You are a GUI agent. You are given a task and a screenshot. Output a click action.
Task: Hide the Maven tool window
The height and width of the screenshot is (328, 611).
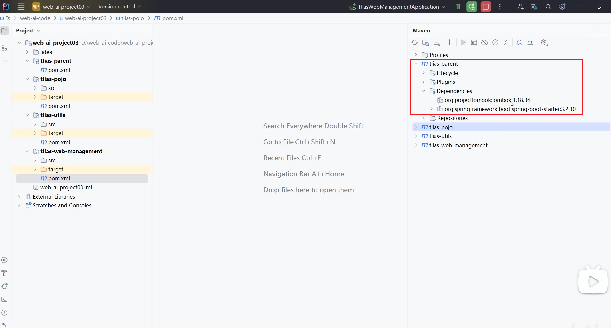(x=607, y=30)
